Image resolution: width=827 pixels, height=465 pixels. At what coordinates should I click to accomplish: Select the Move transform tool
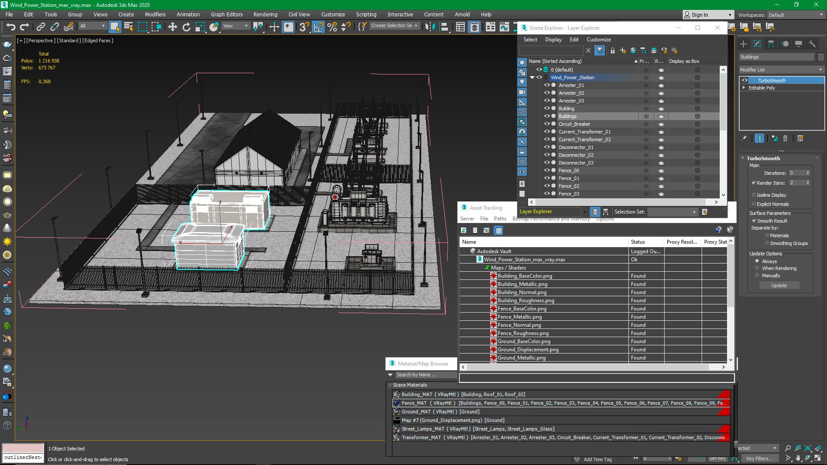172,27
